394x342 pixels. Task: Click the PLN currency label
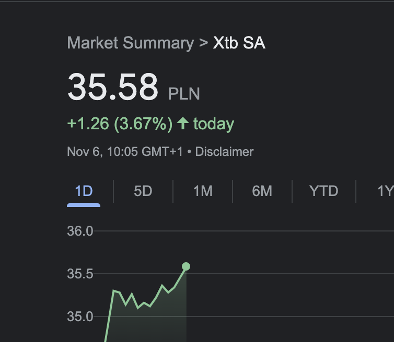(184, 94)
